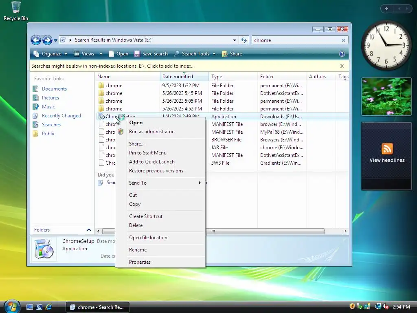Choose Restore previous versions

[160, 171]
